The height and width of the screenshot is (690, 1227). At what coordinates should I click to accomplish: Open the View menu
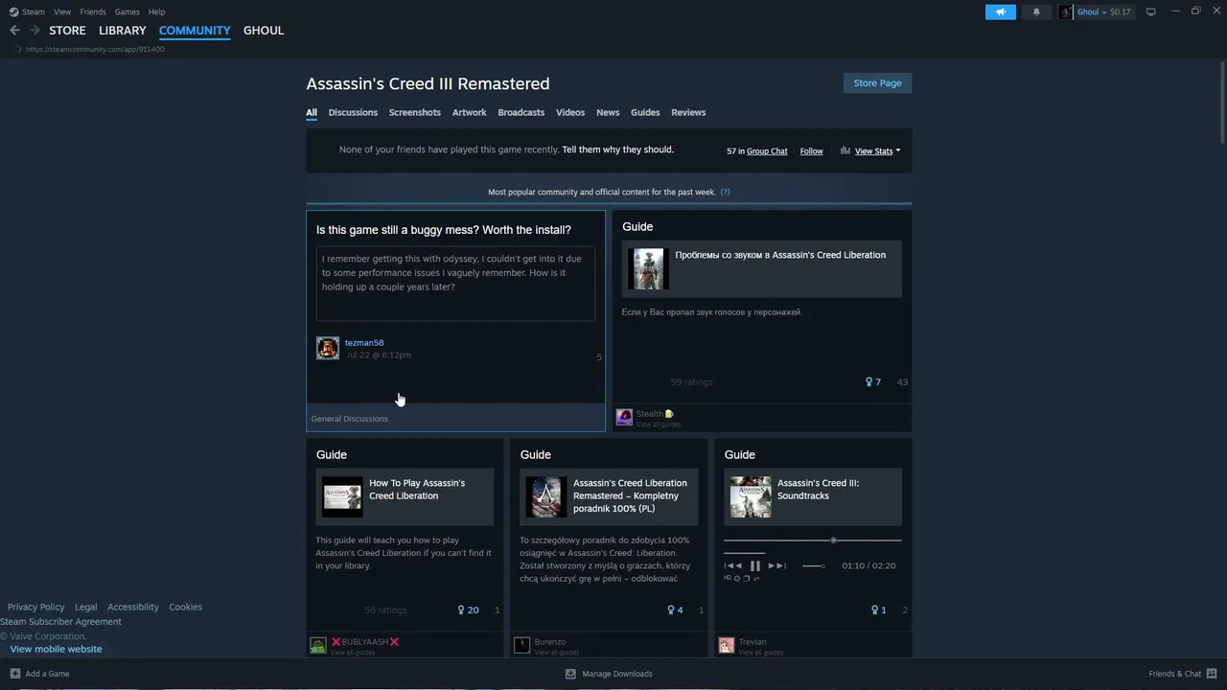tap(62, 11)
